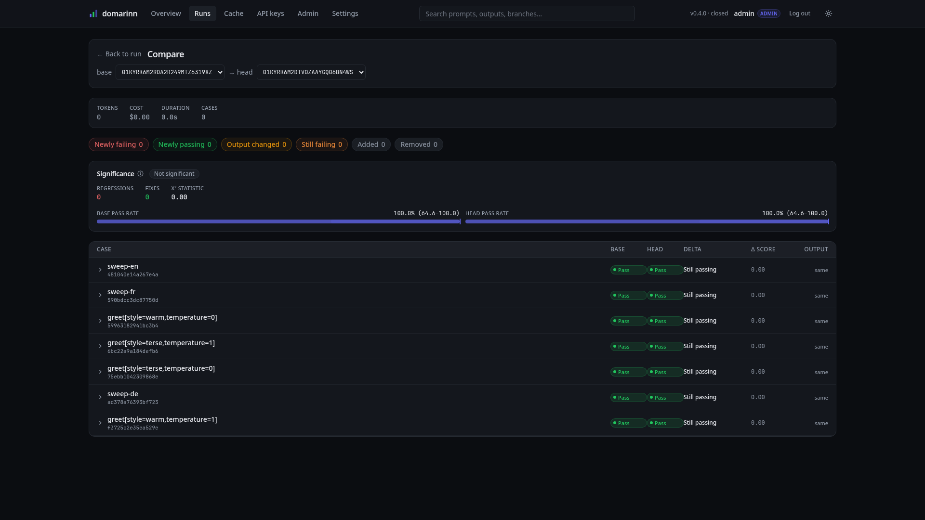This screenshot has height=520, width=925.
Task: Focus the search prompts input field
Action: [x=527, y=13]
